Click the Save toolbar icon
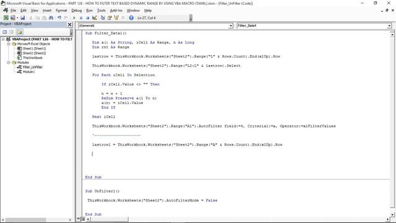 [23, 18]
